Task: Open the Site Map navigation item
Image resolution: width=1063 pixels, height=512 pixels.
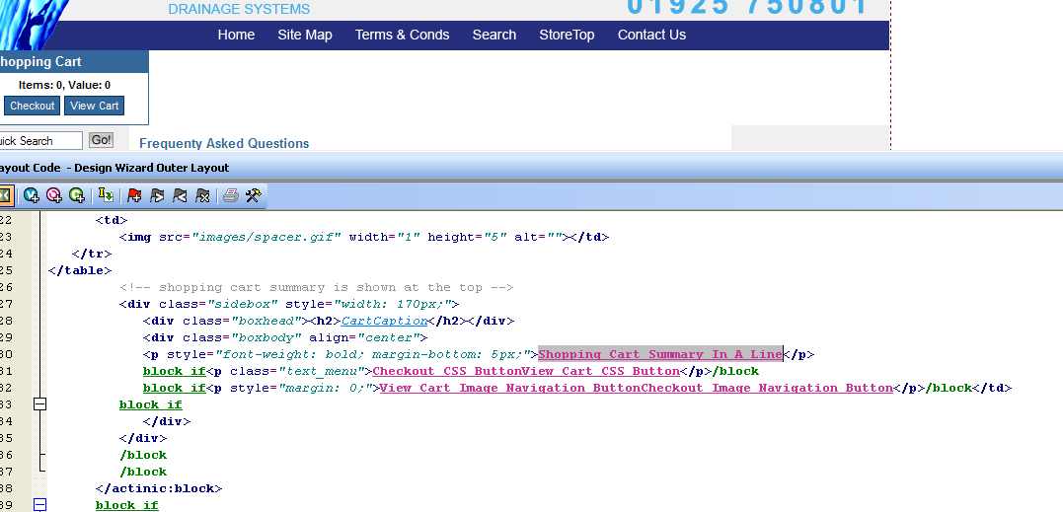Action: (305, 35)
